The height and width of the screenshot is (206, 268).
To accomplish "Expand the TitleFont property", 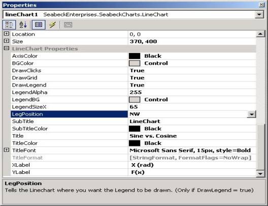I will click(6, 150).
